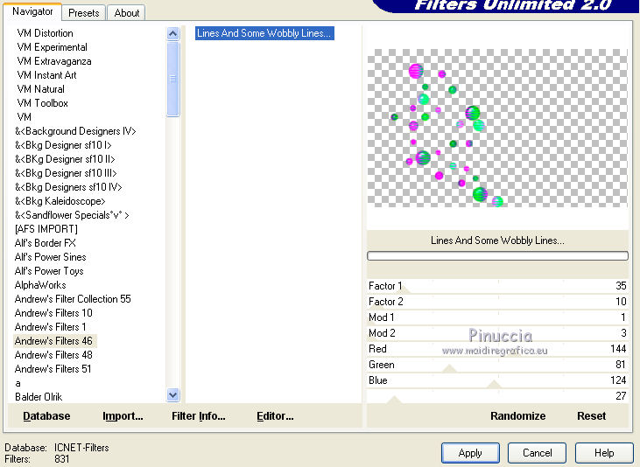Select Alf's Border FX category

click(46, 243)
